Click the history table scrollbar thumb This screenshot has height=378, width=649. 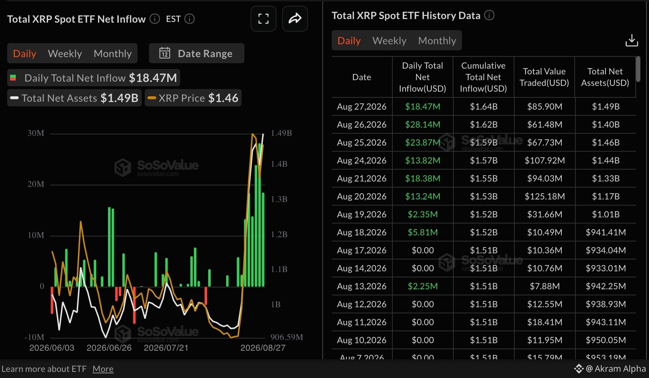pos(638,69)
